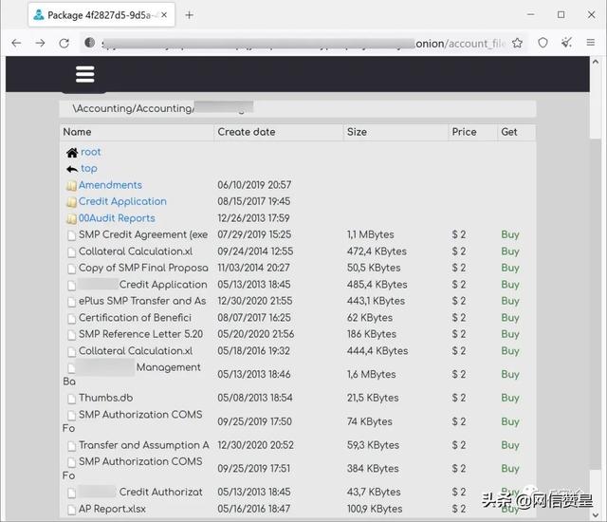The image size is (607, 522).
Task: Click the Size column header
Action: (357, 132)
